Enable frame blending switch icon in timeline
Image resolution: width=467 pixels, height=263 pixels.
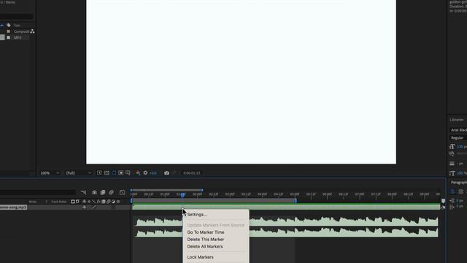coord(103,193)
